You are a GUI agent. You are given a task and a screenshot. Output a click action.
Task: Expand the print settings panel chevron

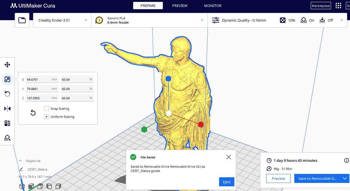[342, 20]
